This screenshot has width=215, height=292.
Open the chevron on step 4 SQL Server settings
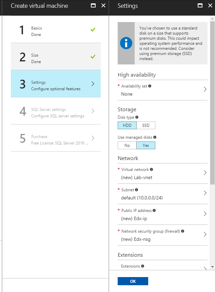pyautogui.click(x=93, y=111)
